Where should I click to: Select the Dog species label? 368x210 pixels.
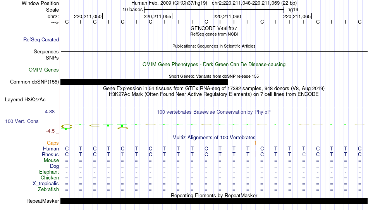(x=54, y=166)
